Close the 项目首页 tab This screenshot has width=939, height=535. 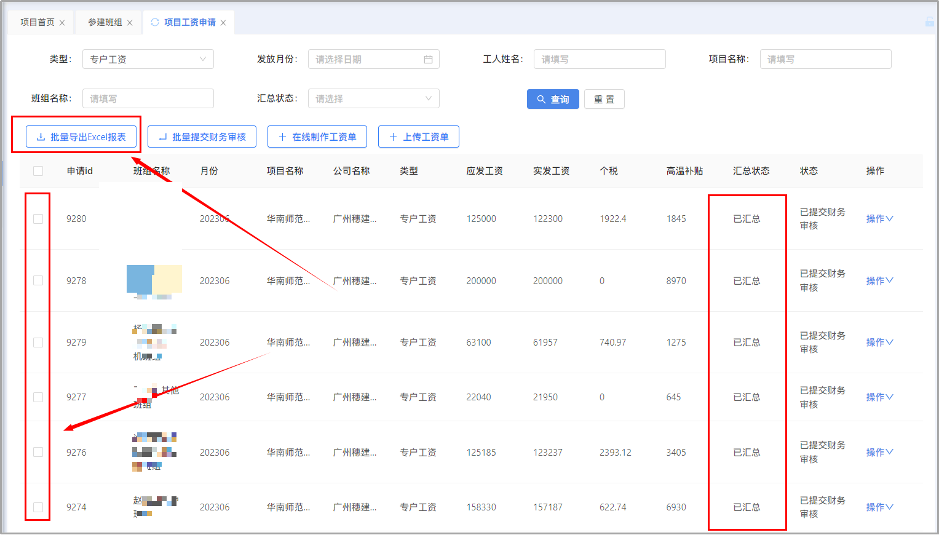coord(62,23)
